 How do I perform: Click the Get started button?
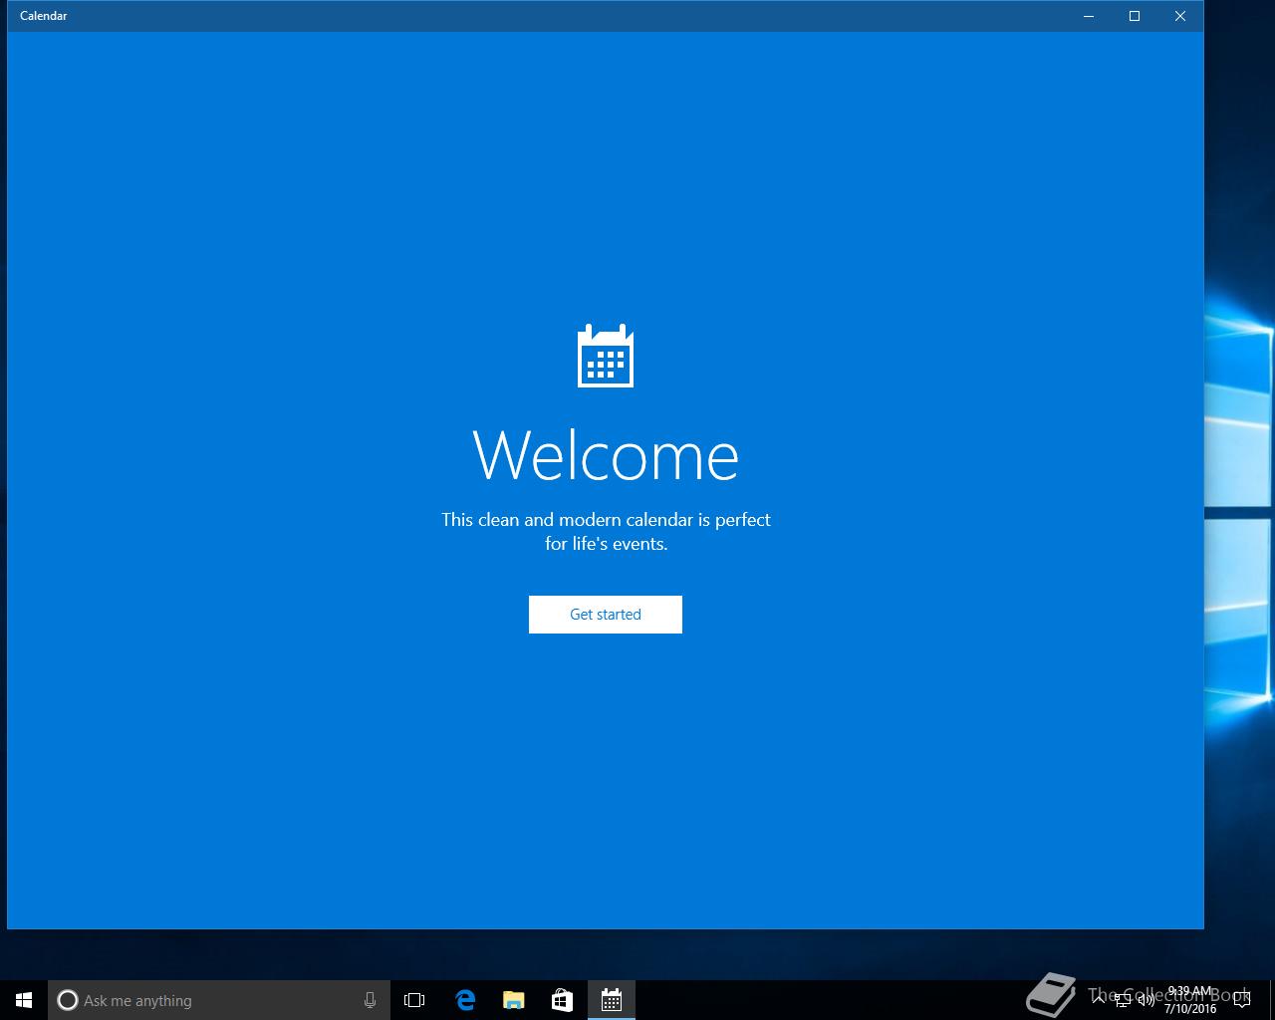pos(606,615)
